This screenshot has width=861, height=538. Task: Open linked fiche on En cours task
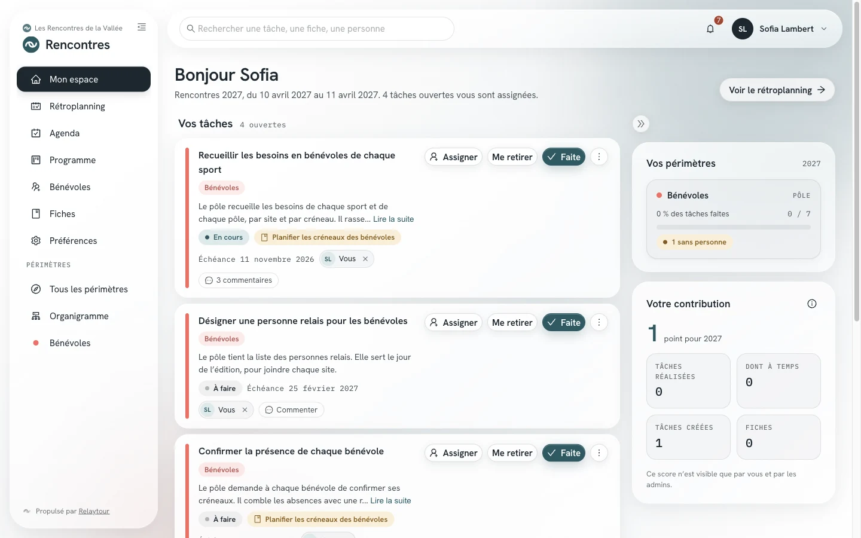click(x=328, y=237)
